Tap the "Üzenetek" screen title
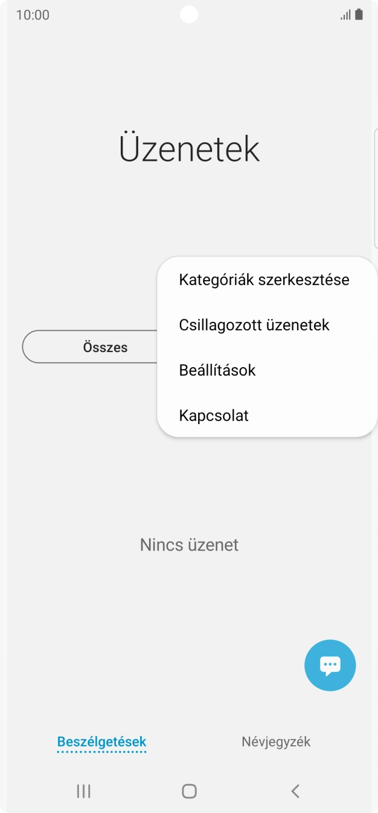The image size is (378, 813). pyautogui.click(x=189, y=149)
